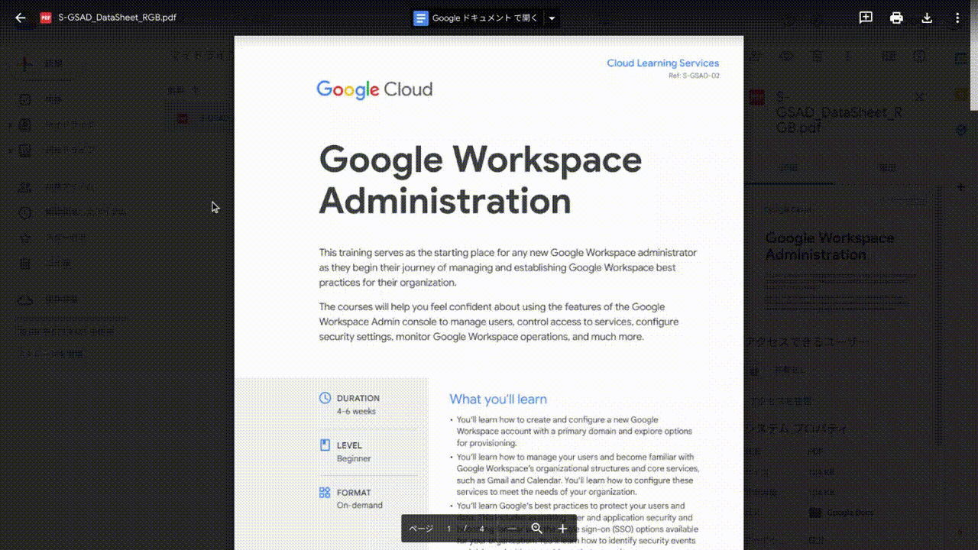Click the LEVEL icon in sidebar
Image resolution: width=978 pixels, height=550 pixels.
point(325,445)
